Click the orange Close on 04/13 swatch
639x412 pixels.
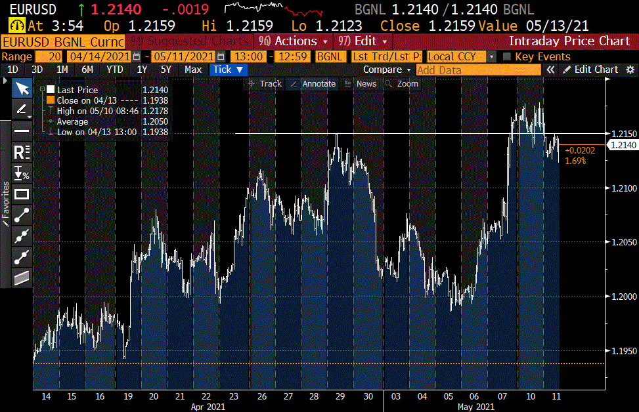coord(51,100)
